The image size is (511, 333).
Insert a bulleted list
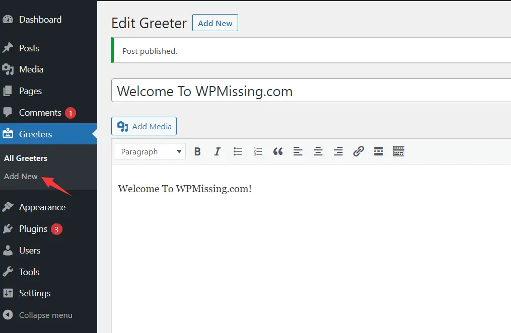(x=238, y=151)
